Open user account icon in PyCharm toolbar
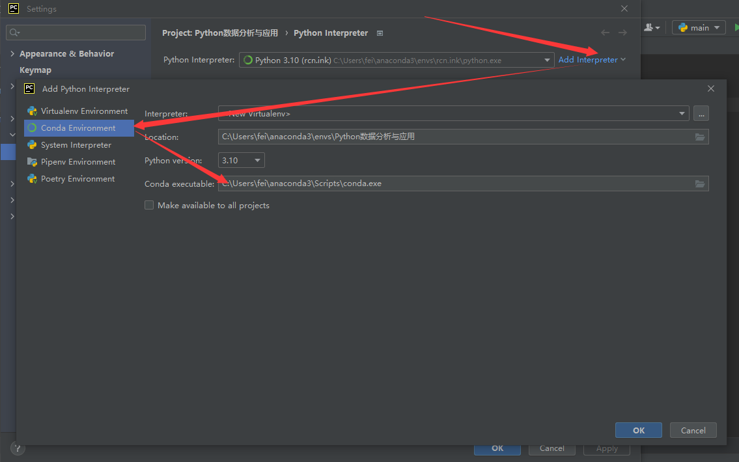Viewport: 739px width, 462px height. (652, 28)
